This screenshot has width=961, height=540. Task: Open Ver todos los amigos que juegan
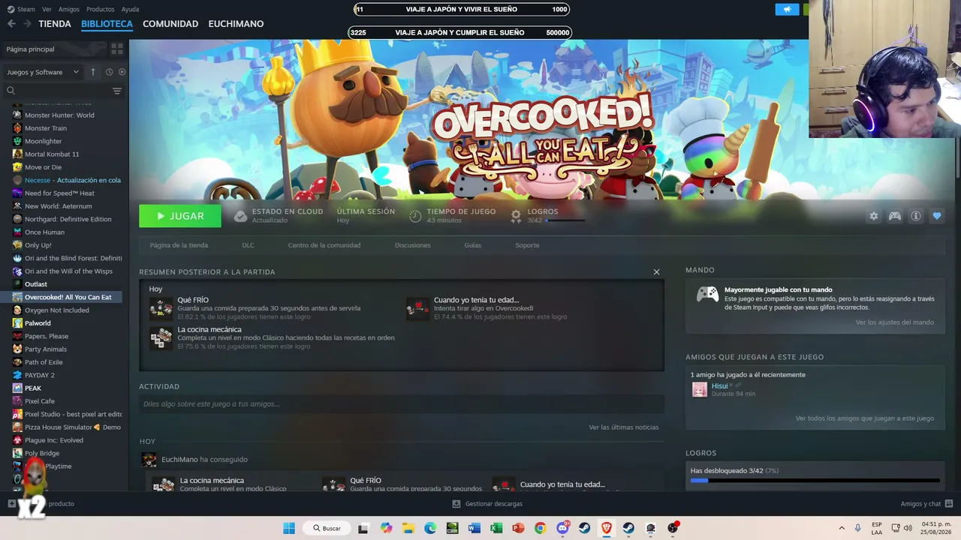(865, 418)
